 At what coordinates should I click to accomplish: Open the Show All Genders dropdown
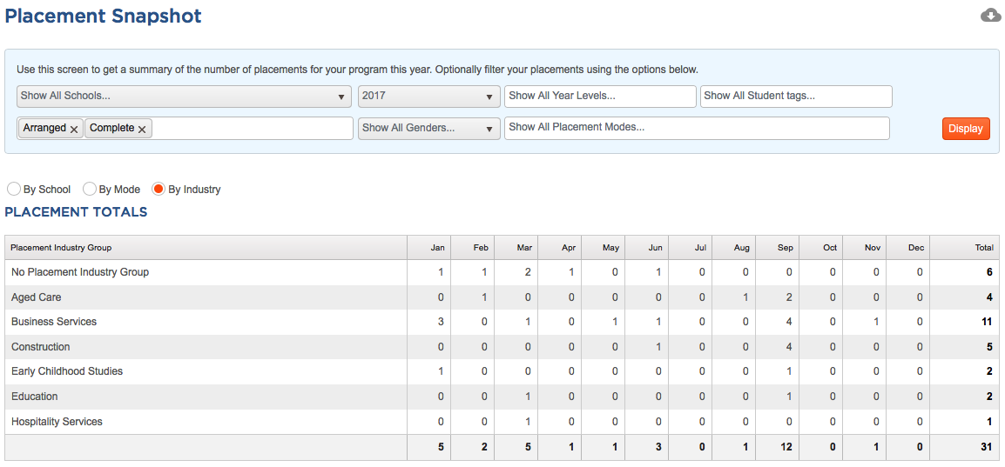pos(428,128)
